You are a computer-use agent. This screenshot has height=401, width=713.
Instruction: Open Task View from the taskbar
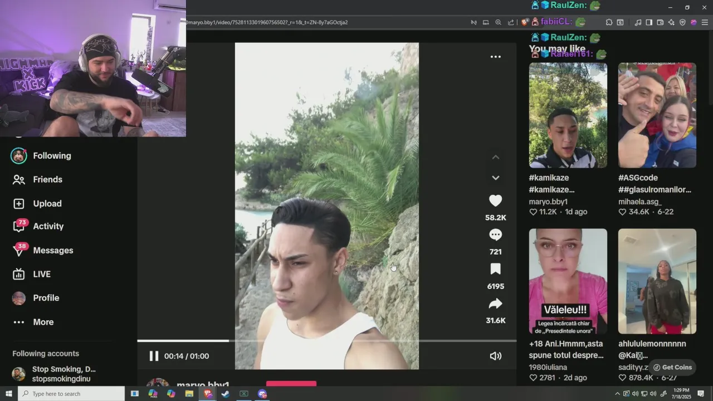134,394
